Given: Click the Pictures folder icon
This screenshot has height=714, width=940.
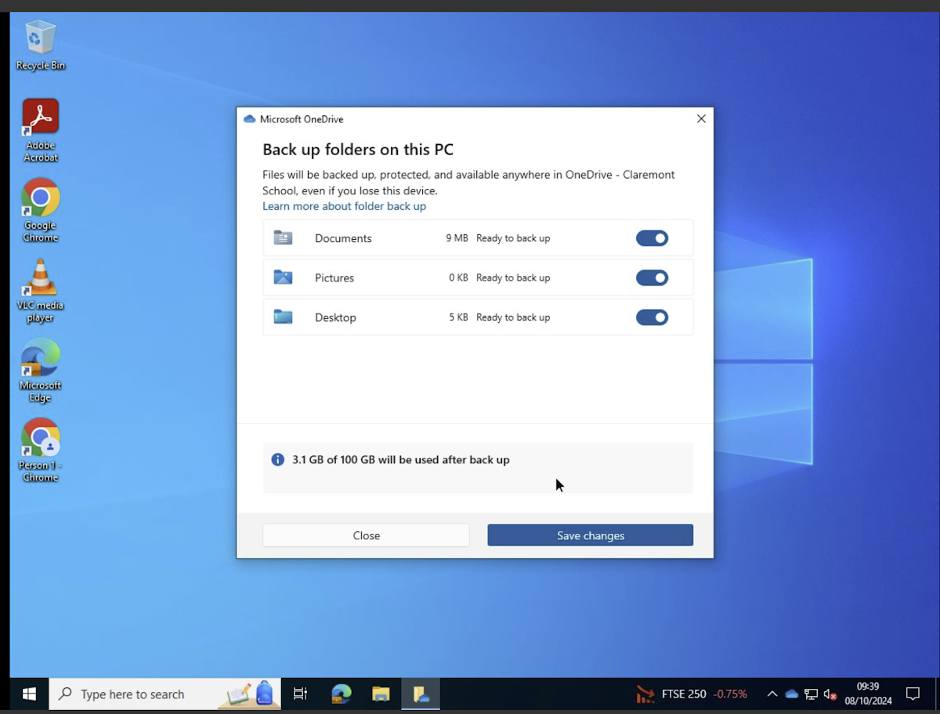Looking at the screenshot, I should coord(283,277).
